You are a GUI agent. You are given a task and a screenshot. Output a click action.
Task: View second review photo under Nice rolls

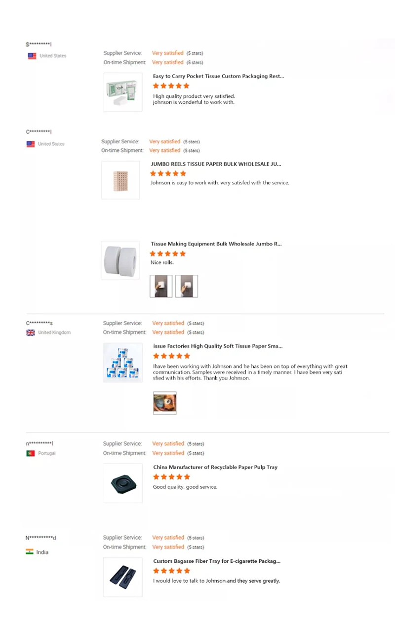[187, 286]
